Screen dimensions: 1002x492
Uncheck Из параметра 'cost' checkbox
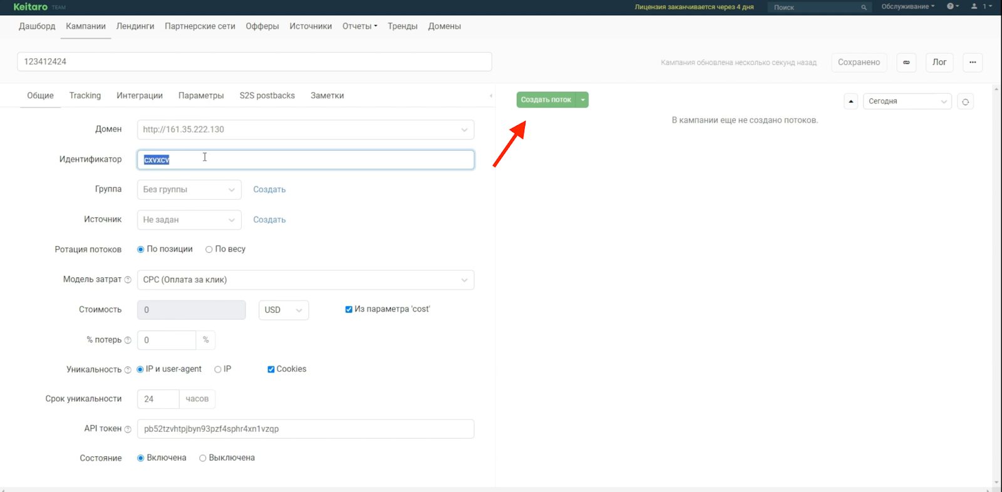[349, 309]
